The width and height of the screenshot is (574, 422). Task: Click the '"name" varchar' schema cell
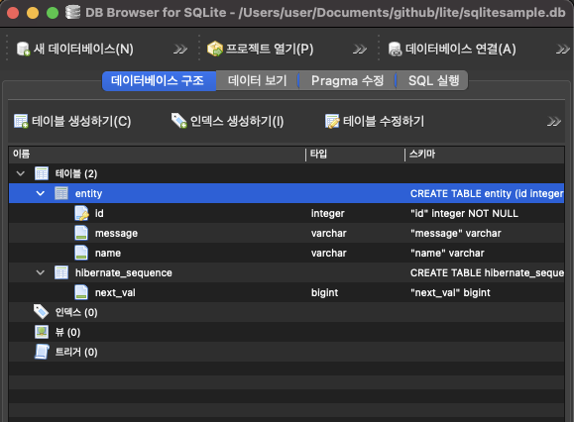(447, 253)
